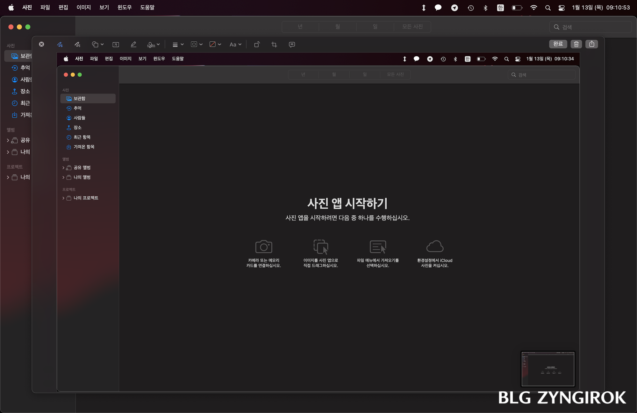Open the line thickness dropdown
637x413 pixels.
(x=177, y=44)
